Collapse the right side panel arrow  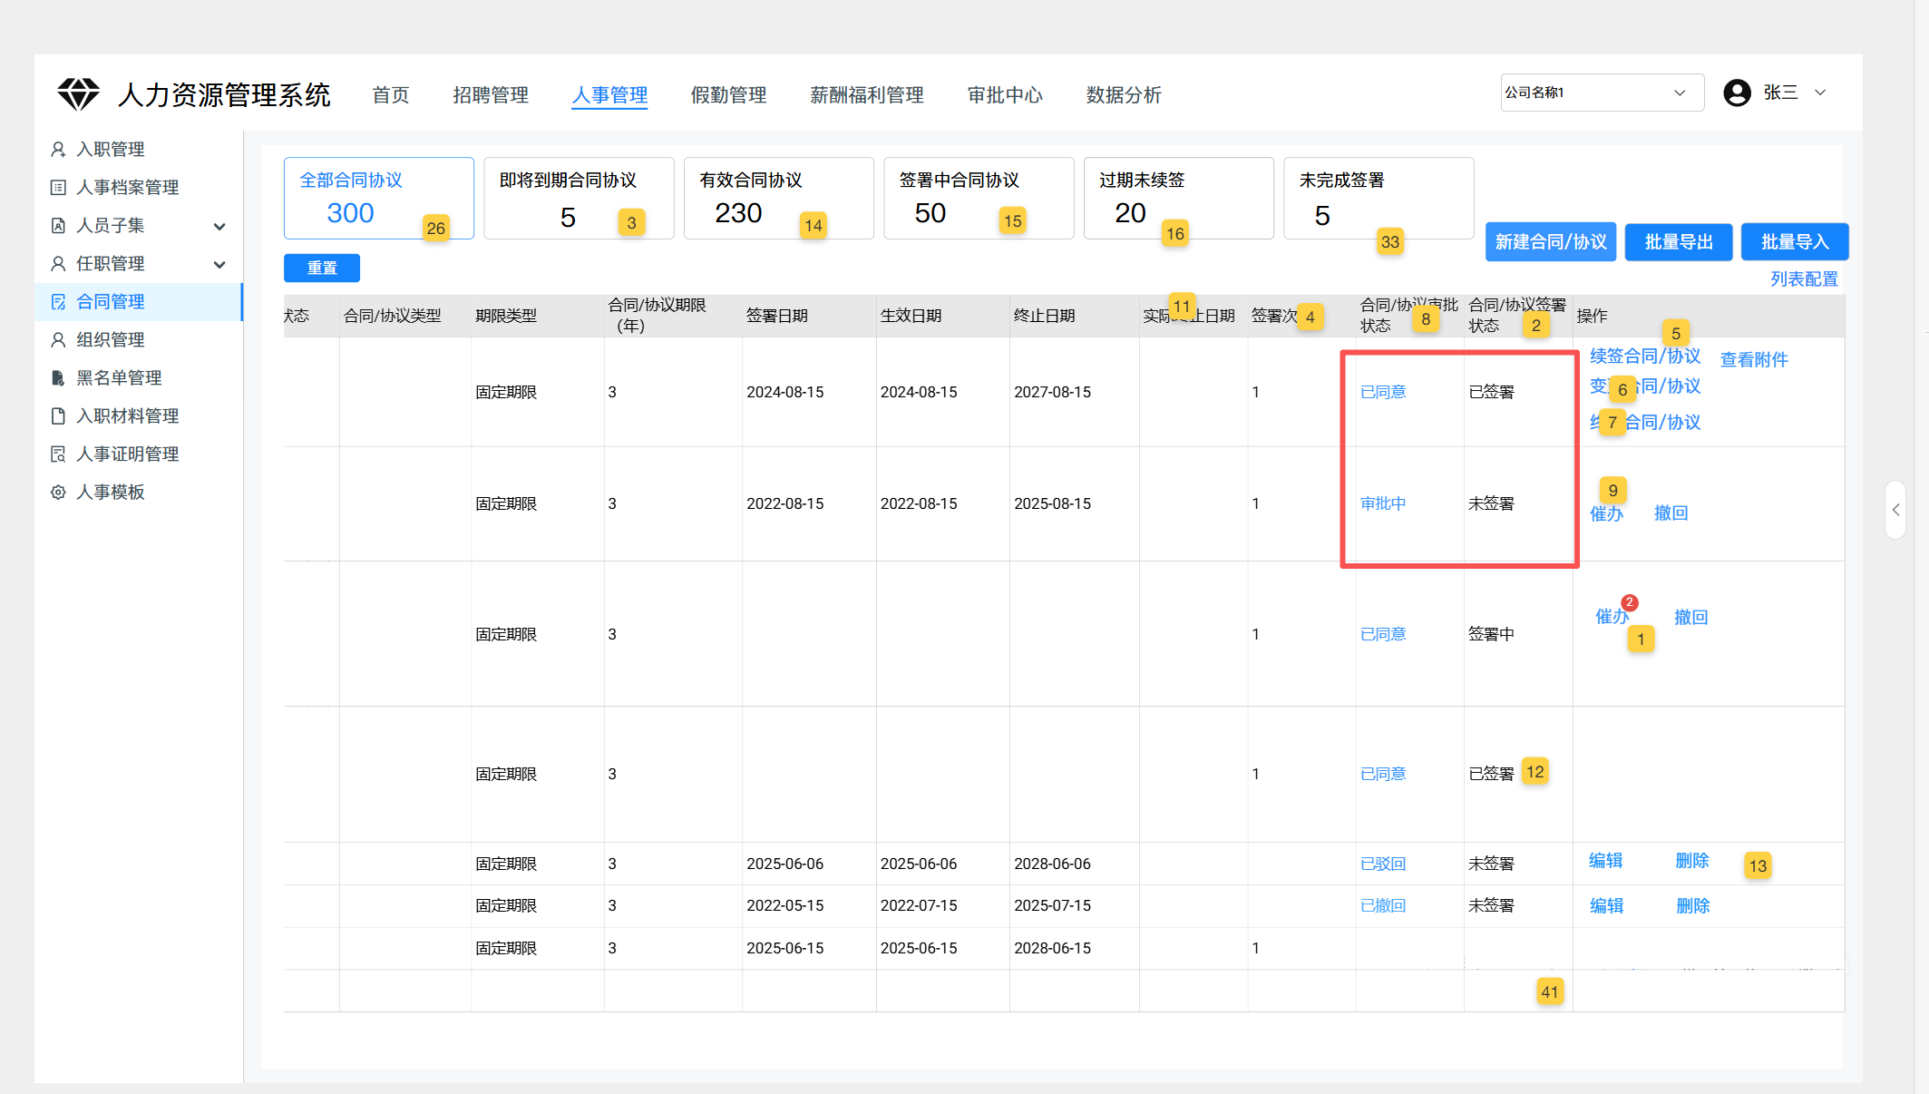coord(1895,510)
